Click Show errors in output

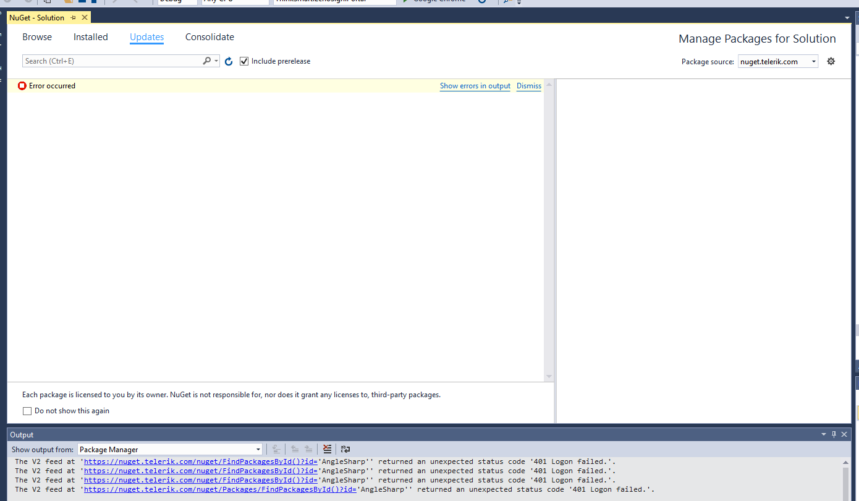tap(475, 86)
